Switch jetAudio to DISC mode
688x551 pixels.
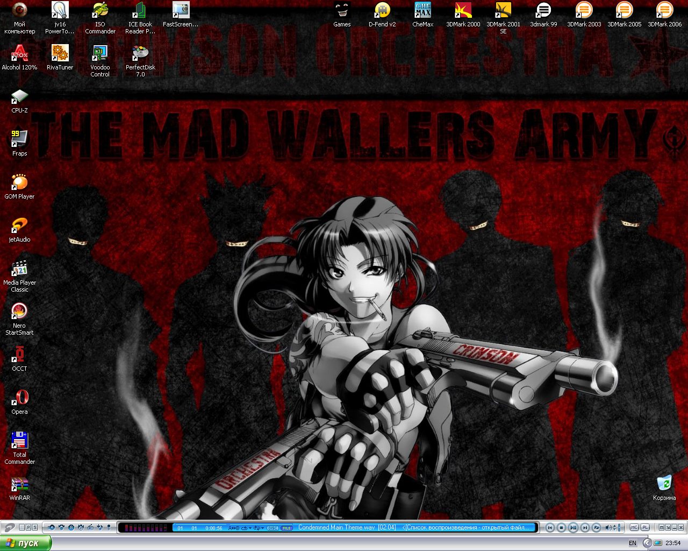pyautogui.click(x=273, y=528)
